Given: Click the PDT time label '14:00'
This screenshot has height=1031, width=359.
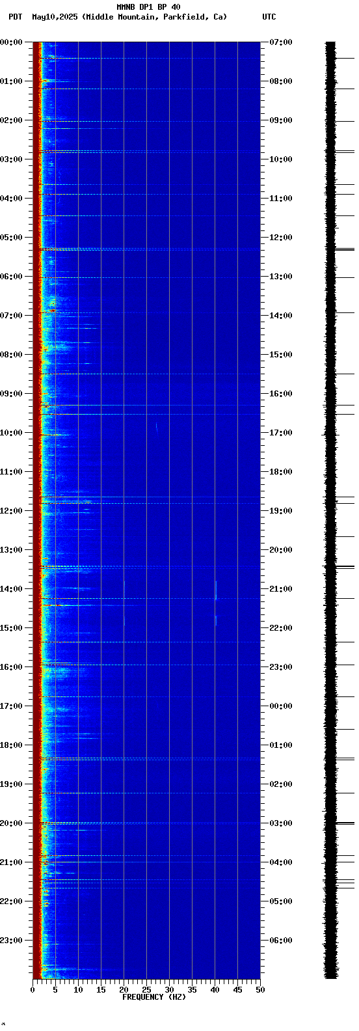Looking at the screenshot, I should (11, 589).
